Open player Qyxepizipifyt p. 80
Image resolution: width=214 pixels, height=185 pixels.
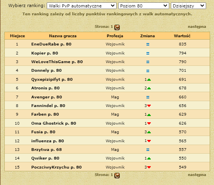(x=52, y=80)
